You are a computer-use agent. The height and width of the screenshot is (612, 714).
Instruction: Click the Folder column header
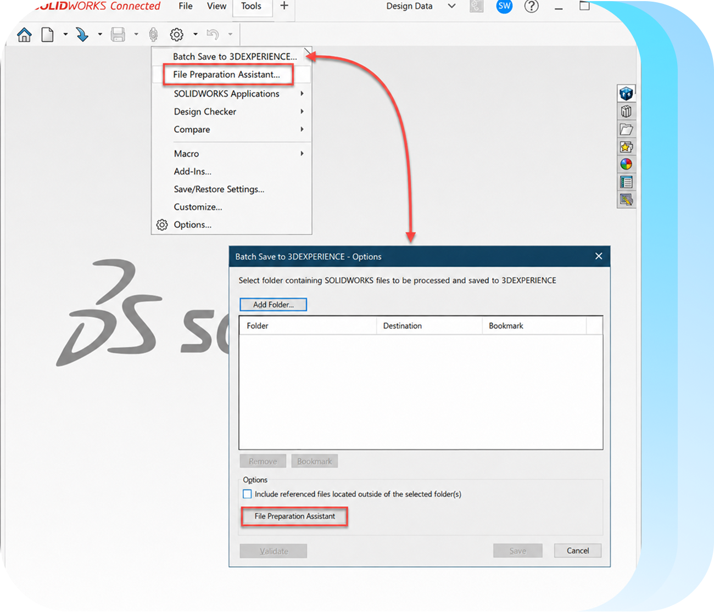coord(308,326)
